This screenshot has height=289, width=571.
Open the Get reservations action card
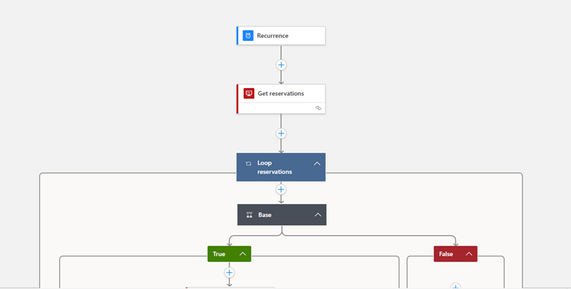(x=281, y=99)
